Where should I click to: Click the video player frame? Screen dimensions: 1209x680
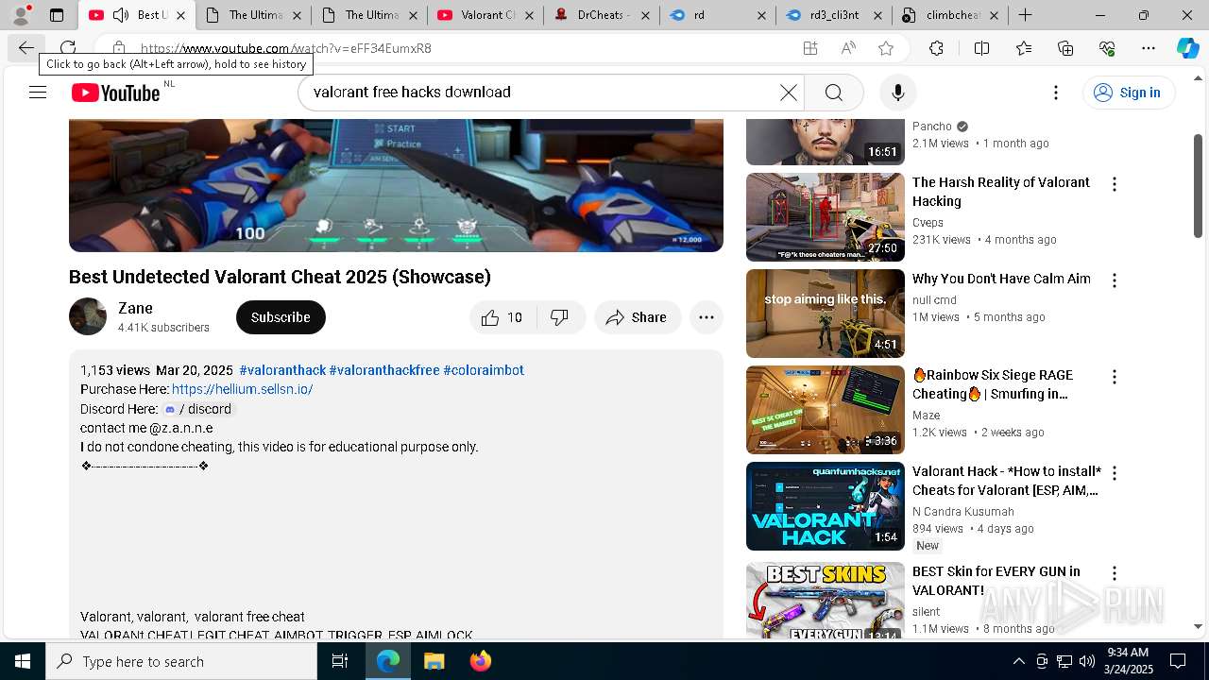point(396,185)
